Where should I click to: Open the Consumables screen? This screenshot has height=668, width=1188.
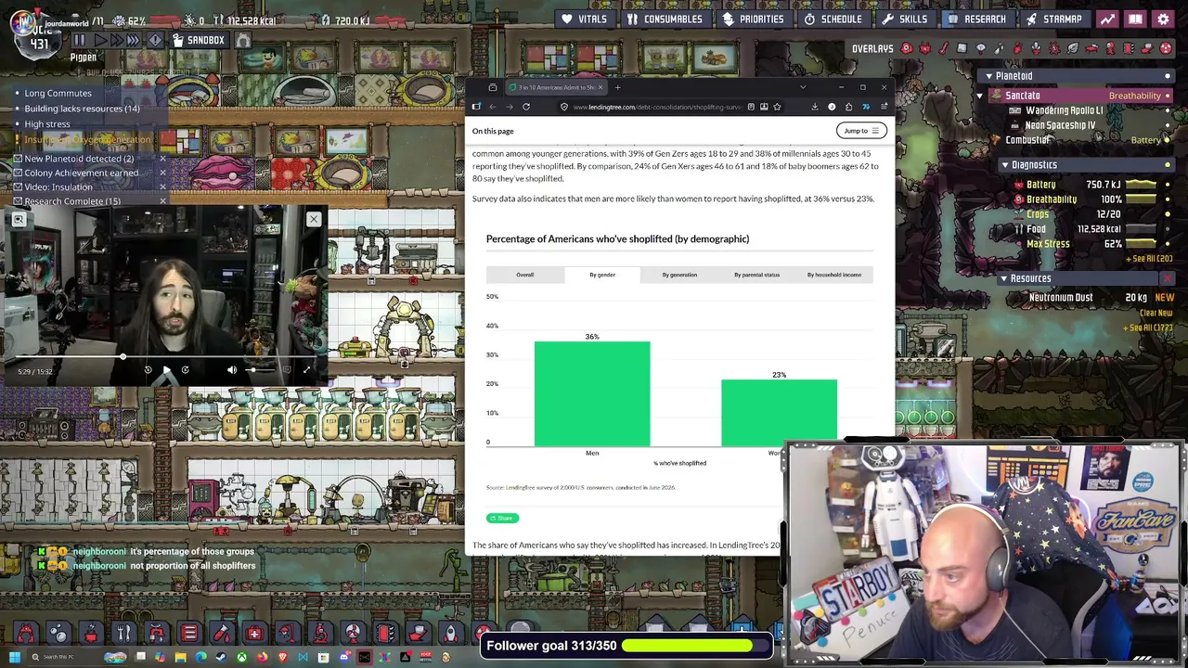click(663, 19)
